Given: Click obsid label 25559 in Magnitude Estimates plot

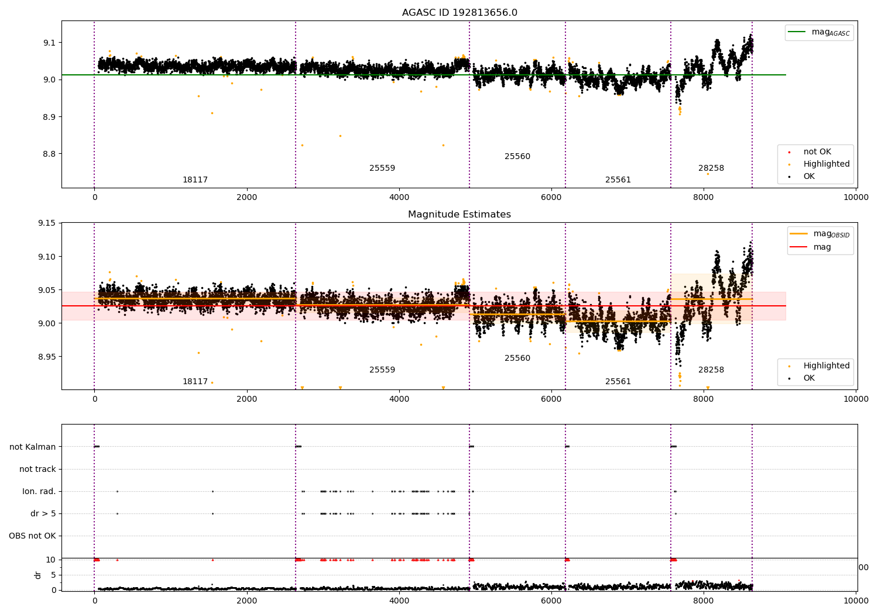Looking at the screenshot, I should pyautogui.click(x=382, y=370).
